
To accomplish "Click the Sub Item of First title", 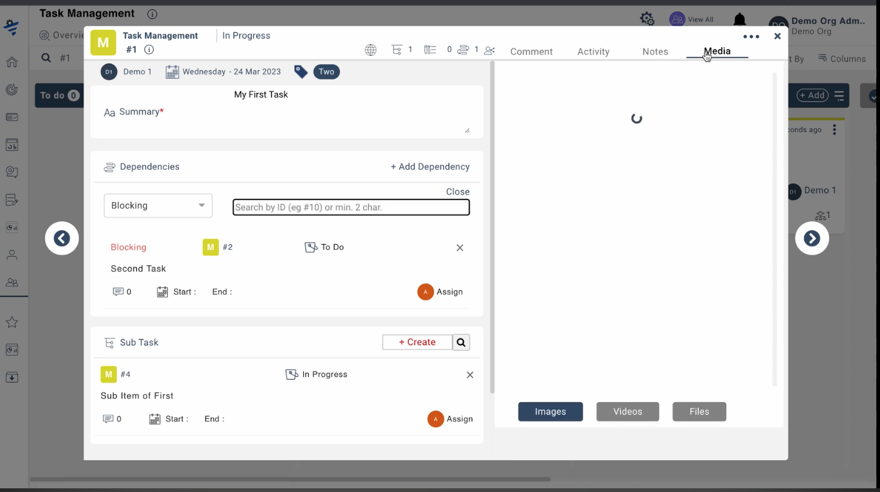I will pos(137,396).
